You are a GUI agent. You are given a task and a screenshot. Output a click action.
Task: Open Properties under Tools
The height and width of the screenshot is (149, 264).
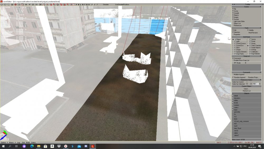[x=237, y=34]
